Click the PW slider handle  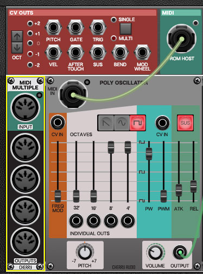click(x=149, y=154)
